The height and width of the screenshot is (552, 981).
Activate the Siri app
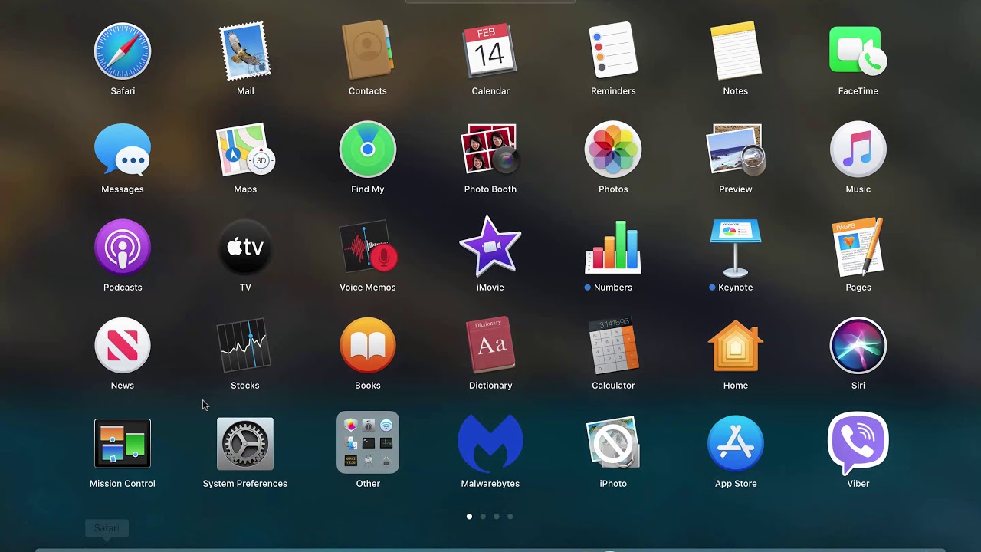858,346
